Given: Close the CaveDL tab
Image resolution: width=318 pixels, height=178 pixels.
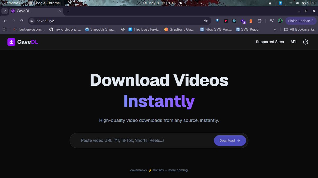Looking at the screenshot, I should click(59, 11).
